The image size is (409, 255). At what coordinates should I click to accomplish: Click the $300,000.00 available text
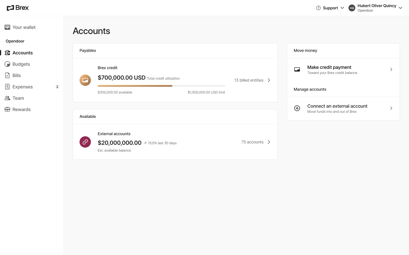[x=115, y=92]
